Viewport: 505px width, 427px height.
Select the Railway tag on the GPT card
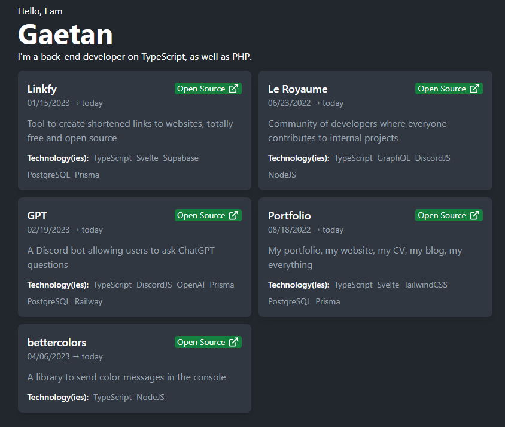coord(88,301)
